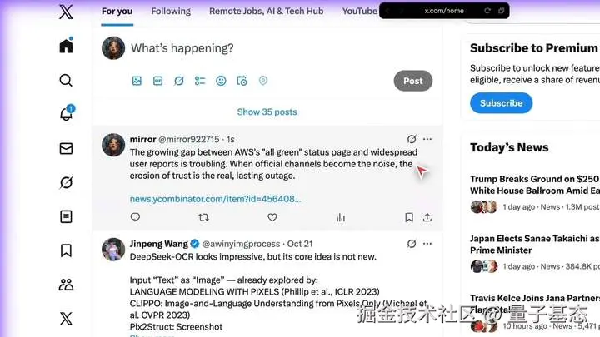Screen dimensions: 600x337
Task: Open Lists icon in sidebar
Action: [x=66, y=216]
